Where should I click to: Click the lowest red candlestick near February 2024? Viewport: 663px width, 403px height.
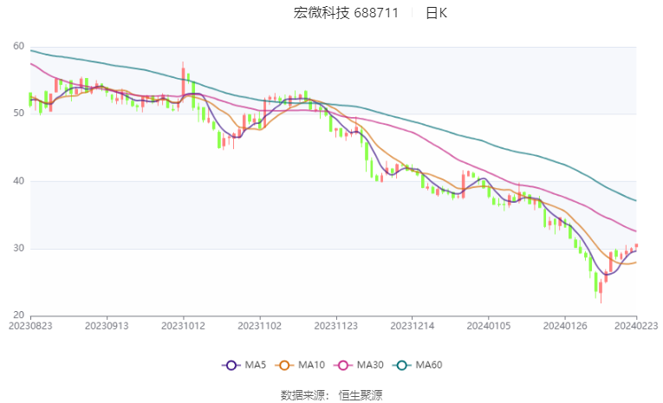[x=601, y=290]
